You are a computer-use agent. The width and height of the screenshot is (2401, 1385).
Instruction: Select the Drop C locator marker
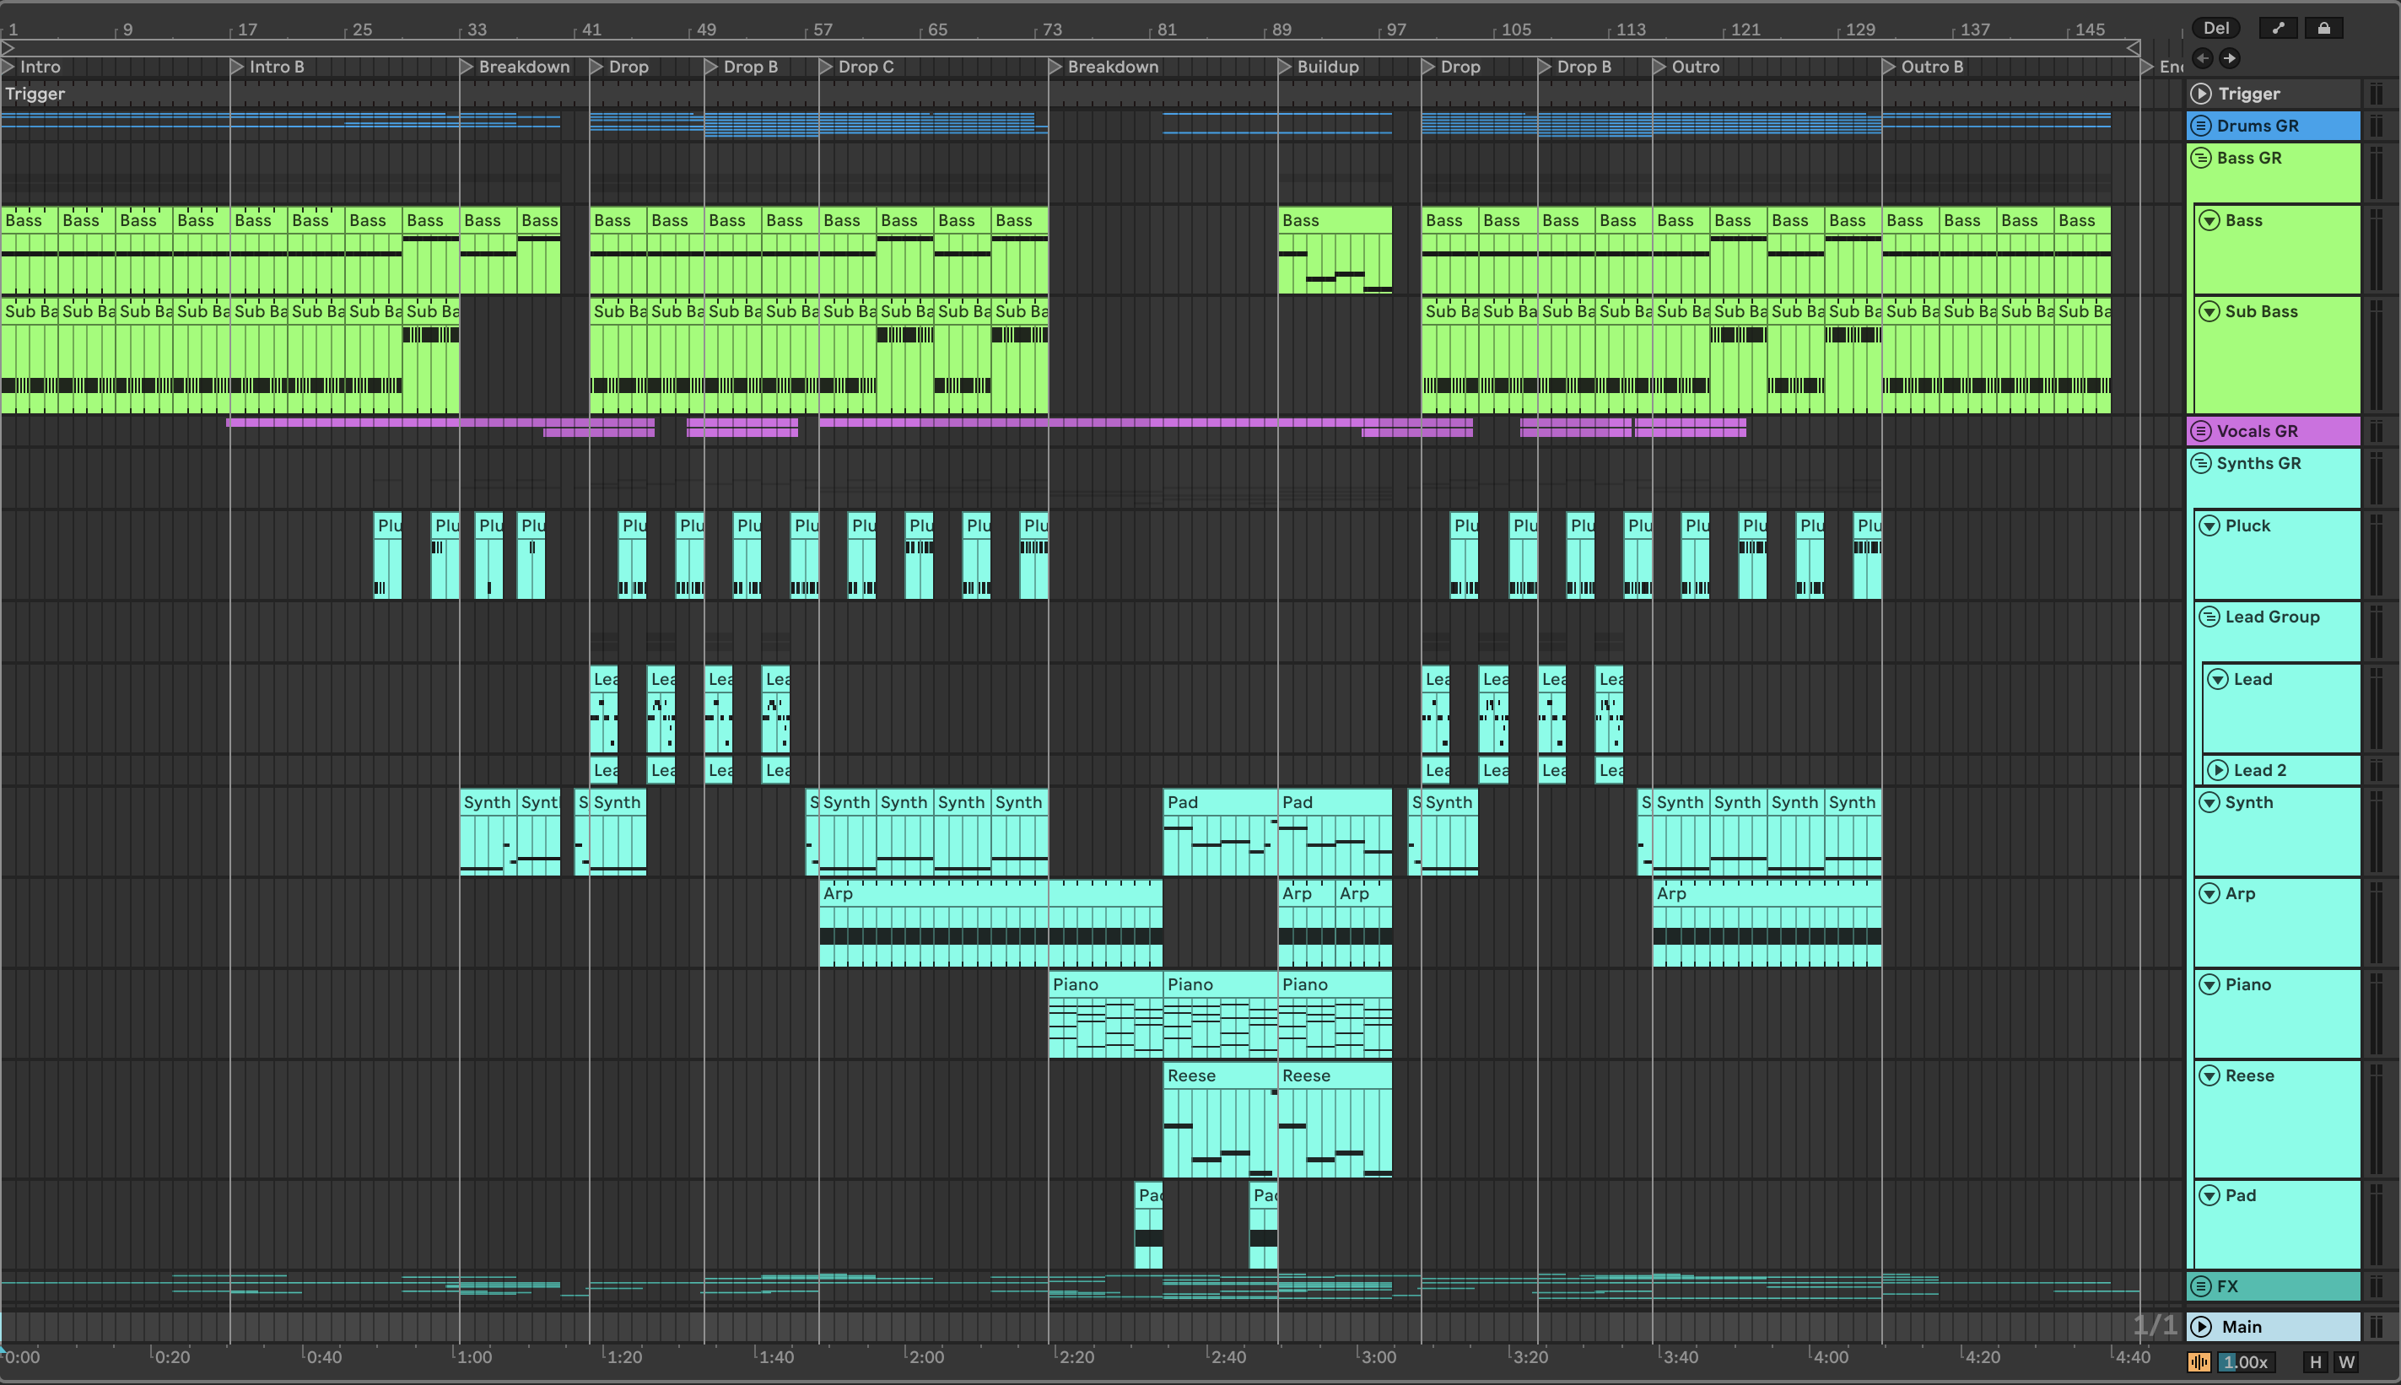(826, 67)
